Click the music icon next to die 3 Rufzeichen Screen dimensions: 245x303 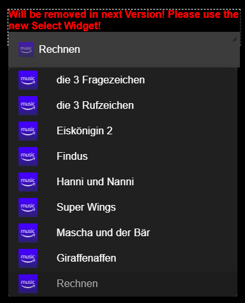click(x=28, y=106)
